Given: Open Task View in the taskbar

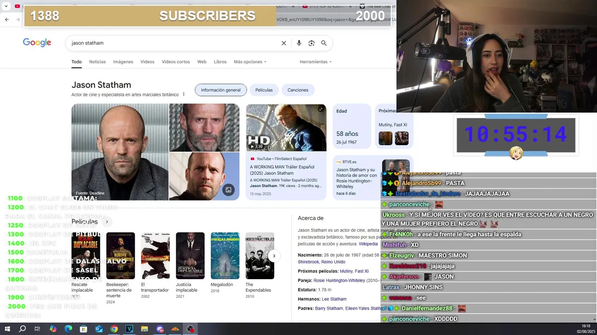Looking at the screenshot, I should click(37, 329).
